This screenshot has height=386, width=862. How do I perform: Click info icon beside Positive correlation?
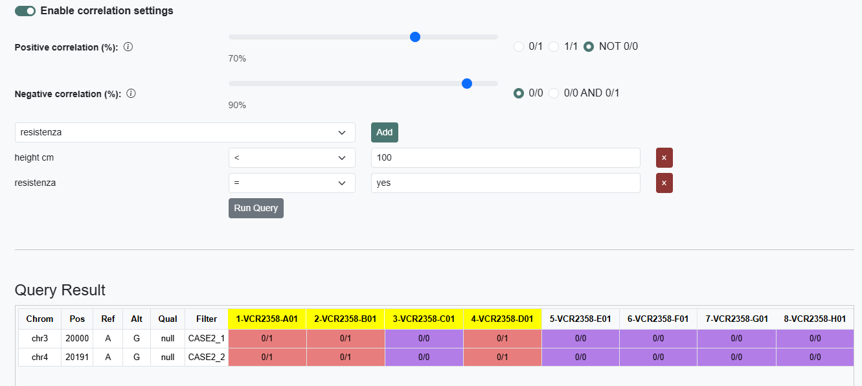(128, 47)
